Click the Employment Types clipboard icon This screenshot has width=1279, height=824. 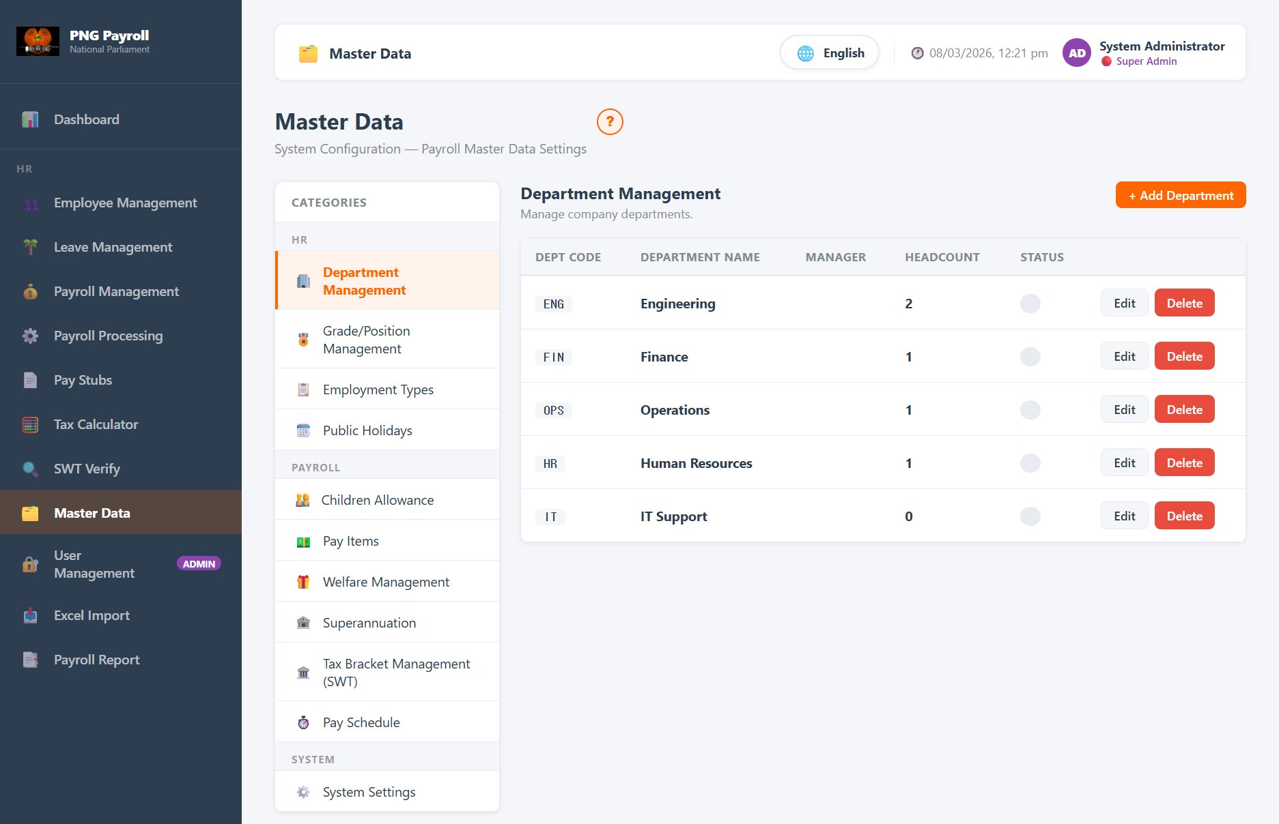tap(303, 389)
